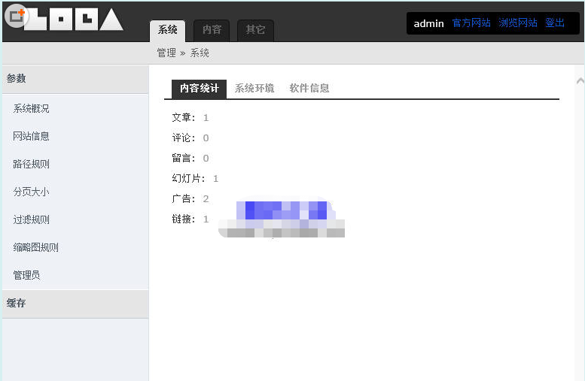Click the screen recorder icon in top-left corner
Image resolution: width=585 pixels, height=381 pixels.
[x=15, y=15]
